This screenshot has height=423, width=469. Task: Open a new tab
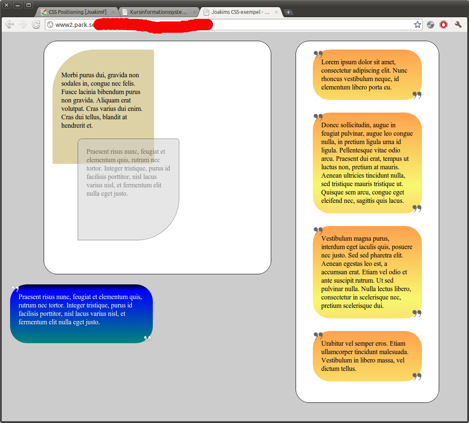[288, 12]
